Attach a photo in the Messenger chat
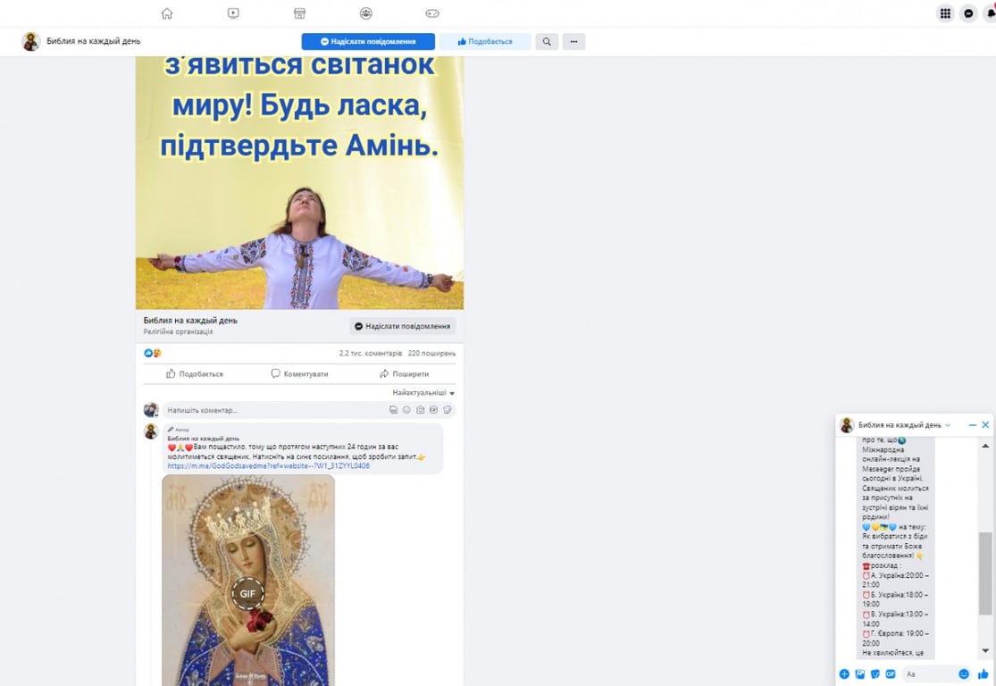The width and height of the screenshot is (996, 686). pyautogui.click(x=858, y=673)
